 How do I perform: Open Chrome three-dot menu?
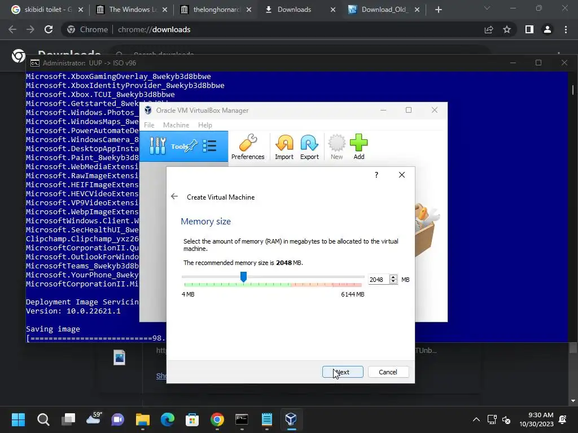pyautogui.click(x=566, y=29)
